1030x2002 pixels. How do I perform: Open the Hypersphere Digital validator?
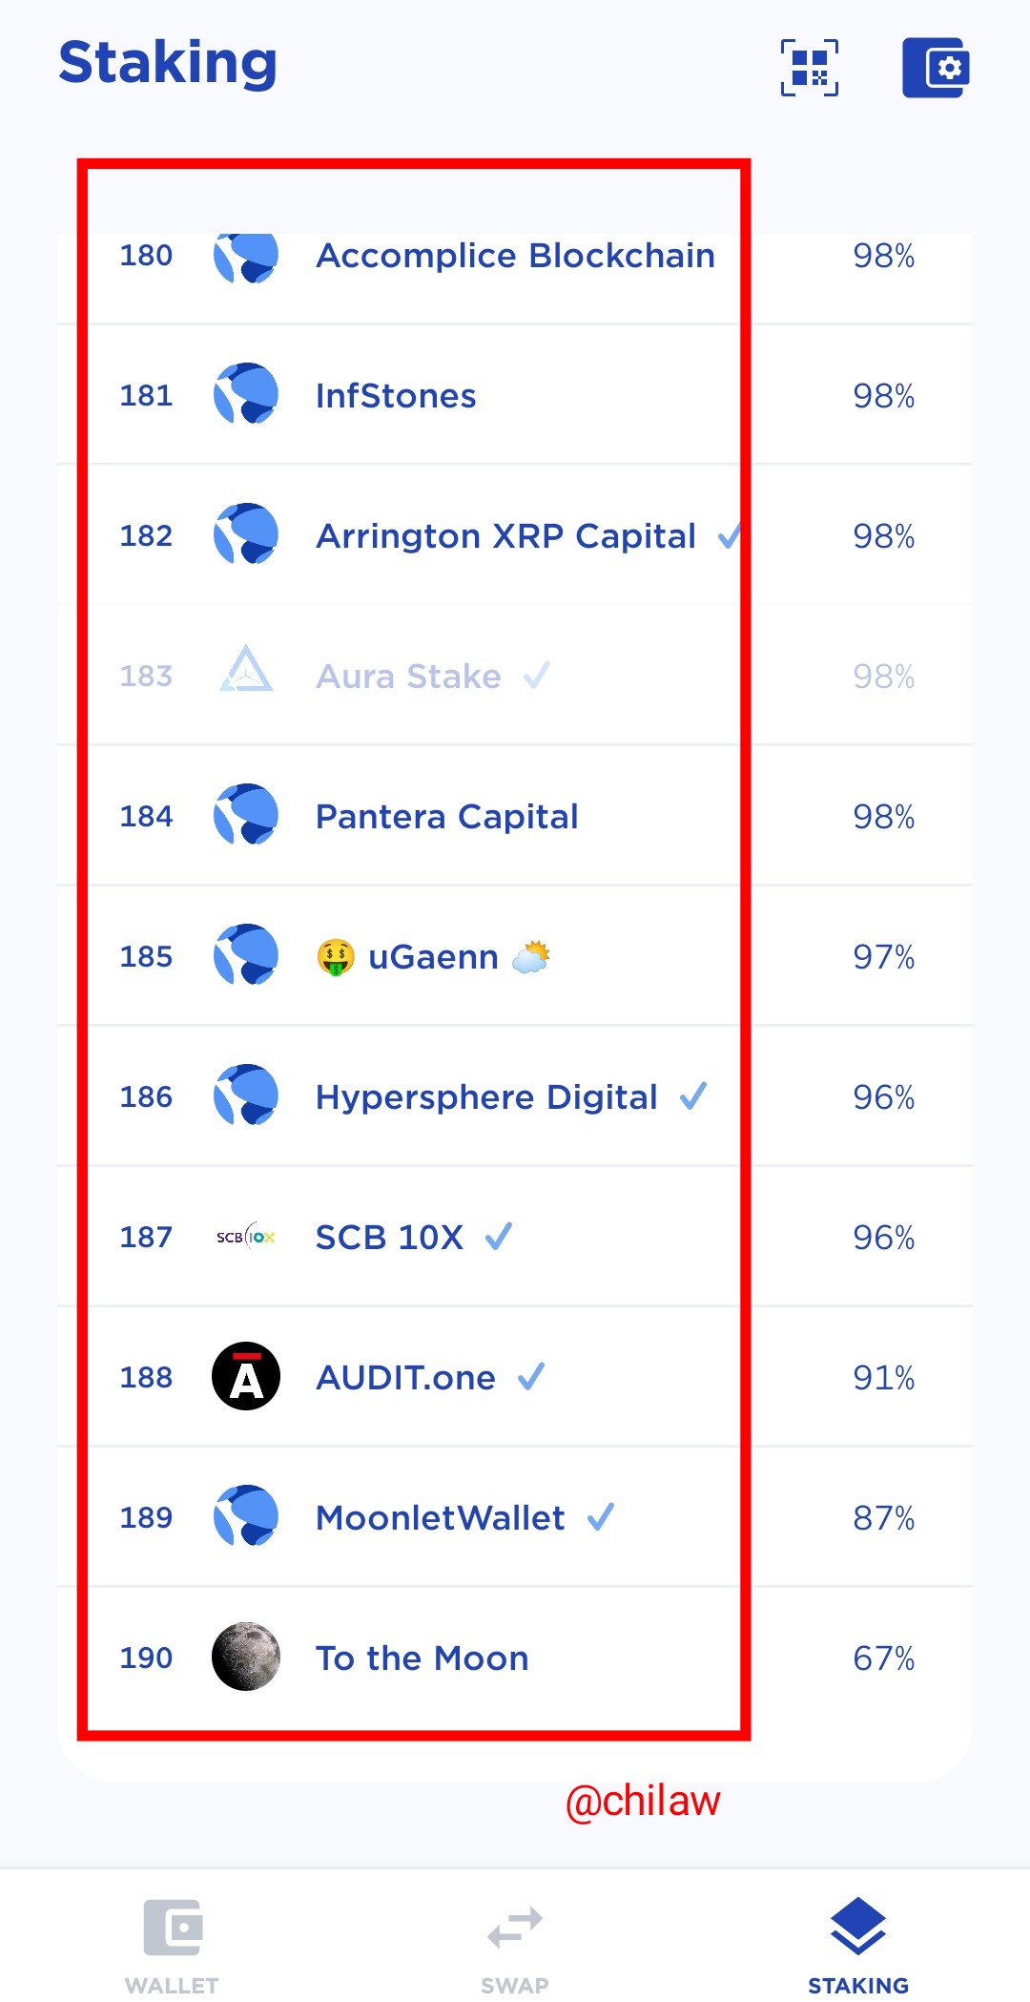(x=515, y=1096)
